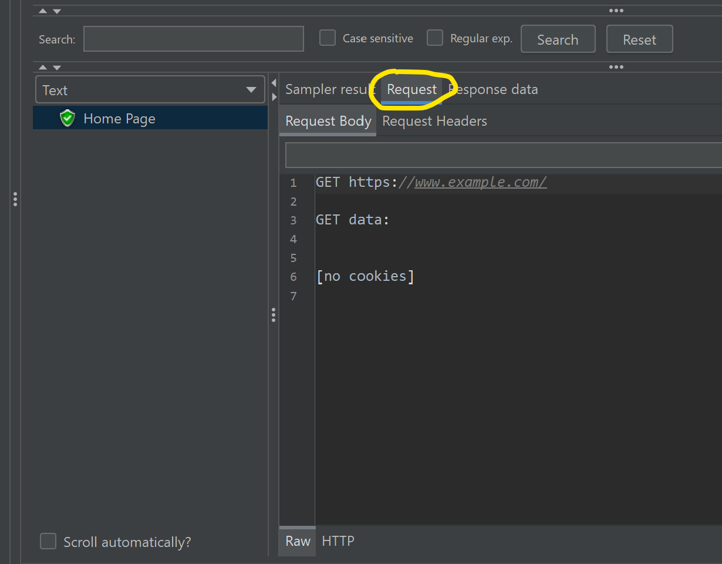Screen dimensions: 722x564
Task: Focus the Search text field
Action: click(x=194, y=39)
